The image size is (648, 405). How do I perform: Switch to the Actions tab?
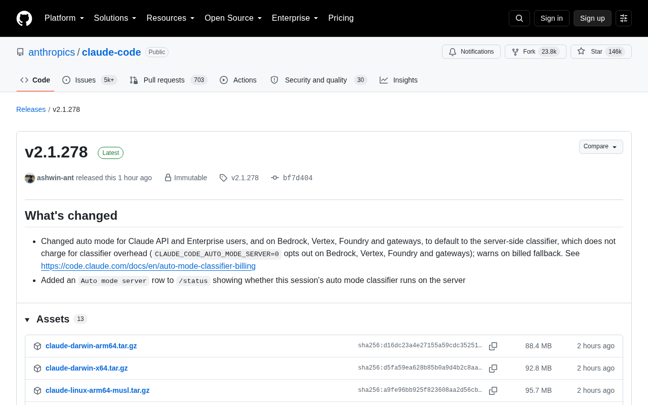[238, 80]
